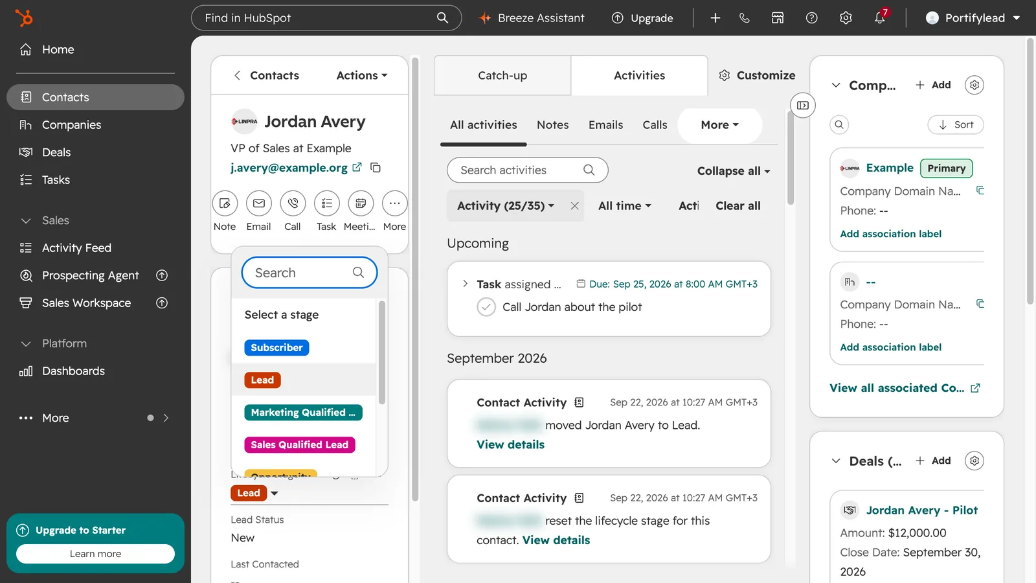Image resolution: width=1036 pixels, height=583 pixels.
Task: Click upgrade icon next to Sales Workspace
Action: (162, 303)
